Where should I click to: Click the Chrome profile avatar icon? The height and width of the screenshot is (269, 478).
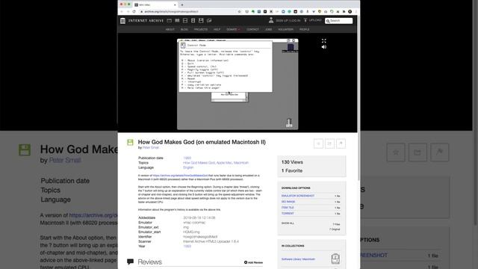coord(350,12)
